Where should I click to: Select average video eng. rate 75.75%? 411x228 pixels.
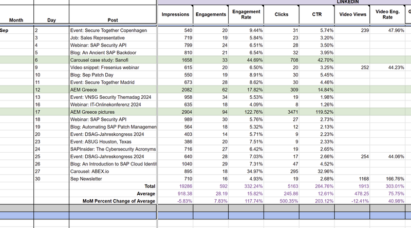click(387, 194)
